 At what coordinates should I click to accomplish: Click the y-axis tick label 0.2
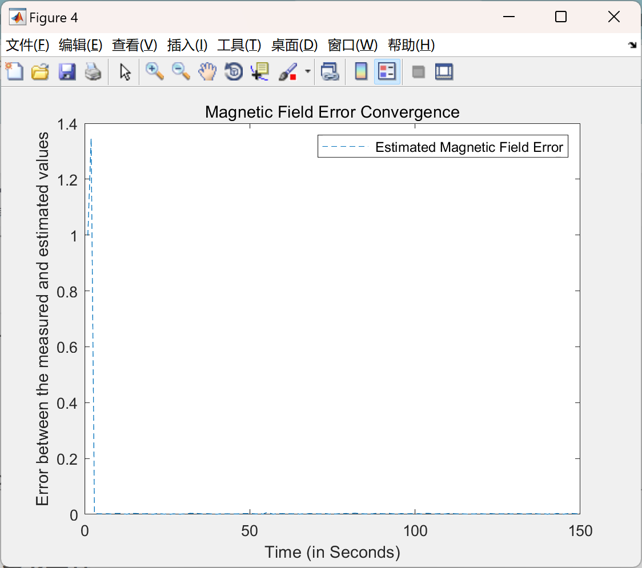pos(67,459)
